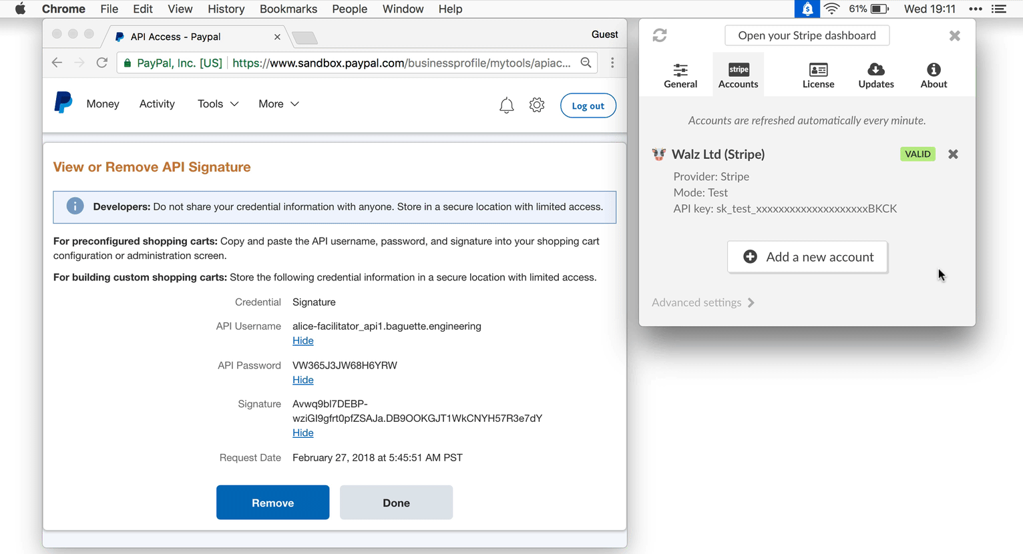
Task: Open PayPal settings gear
Action: point(537,105)
